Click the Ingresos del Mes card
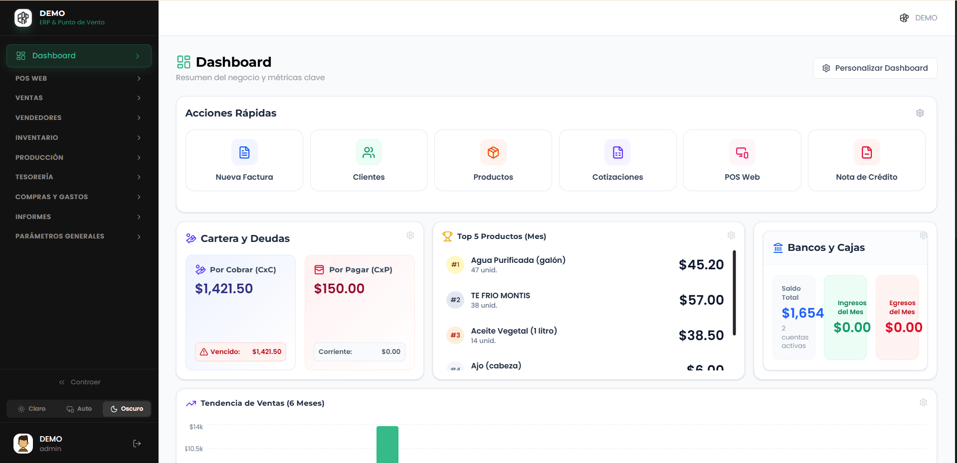 click(845, 318)
